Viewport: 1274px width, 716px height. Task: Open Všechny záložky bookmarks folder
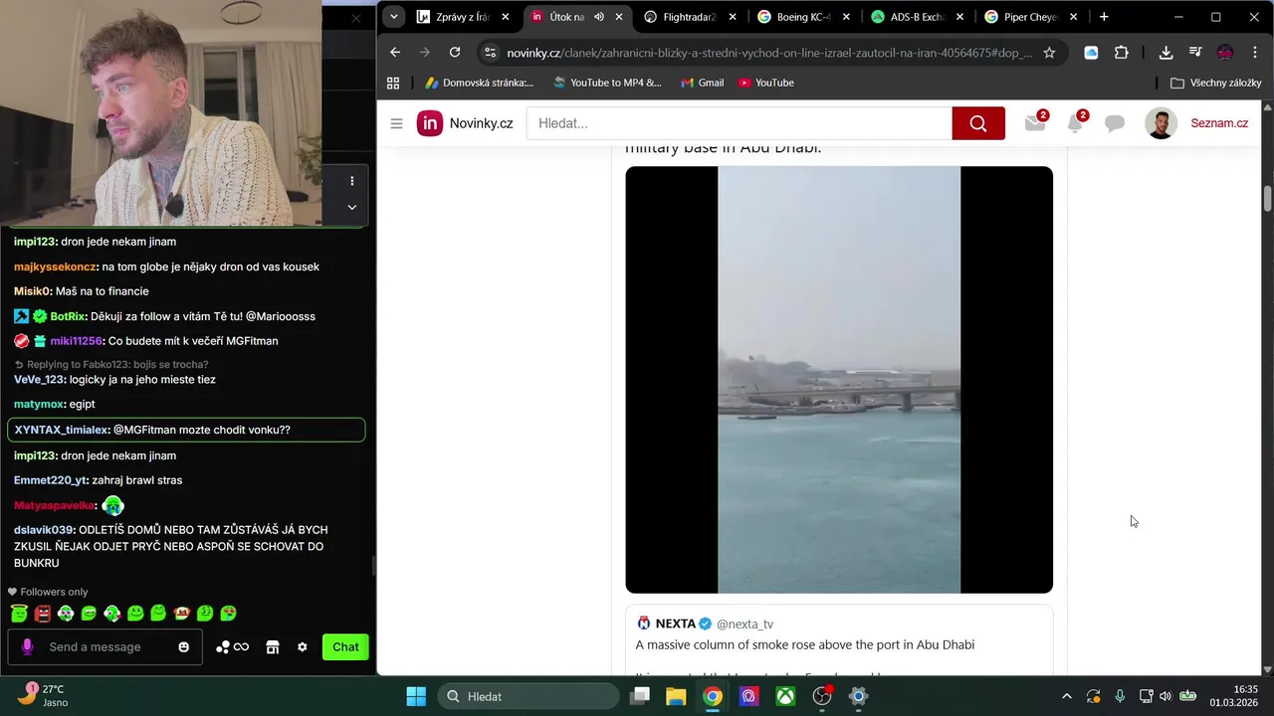pyautogui.click(x=1215, y=83)
